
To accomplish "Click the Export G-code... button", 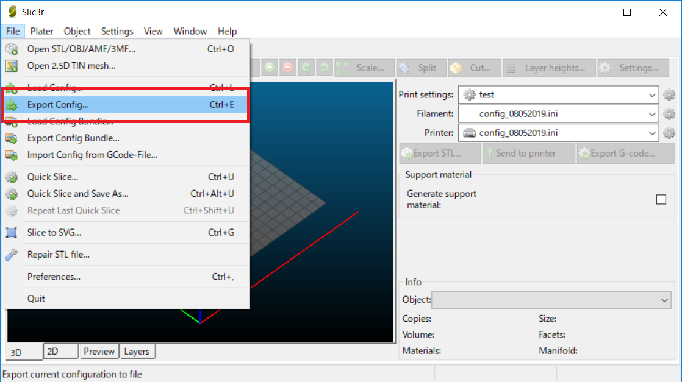I will click(x=625, y=154).
